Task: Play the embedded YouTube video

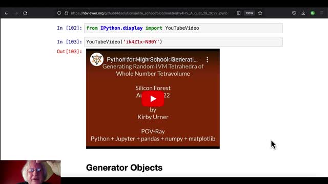Action: [153, 99]
